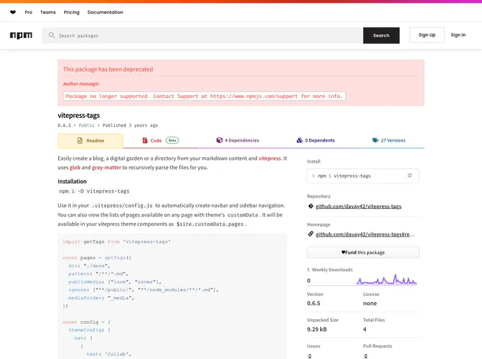
Task: Click the Fund this package button
Action: [363, 252]
